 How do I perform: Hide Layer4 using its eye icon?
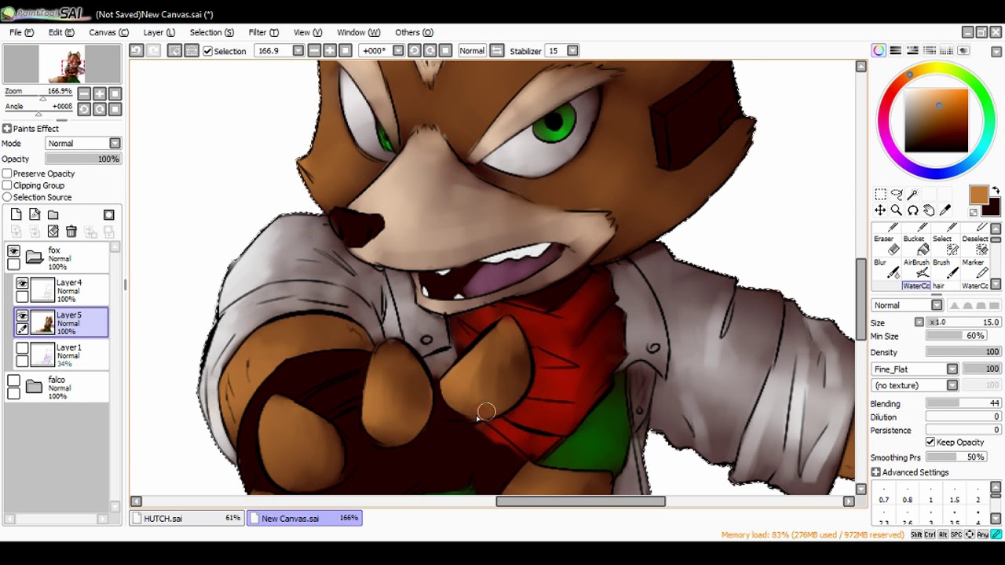coord(22,284)
